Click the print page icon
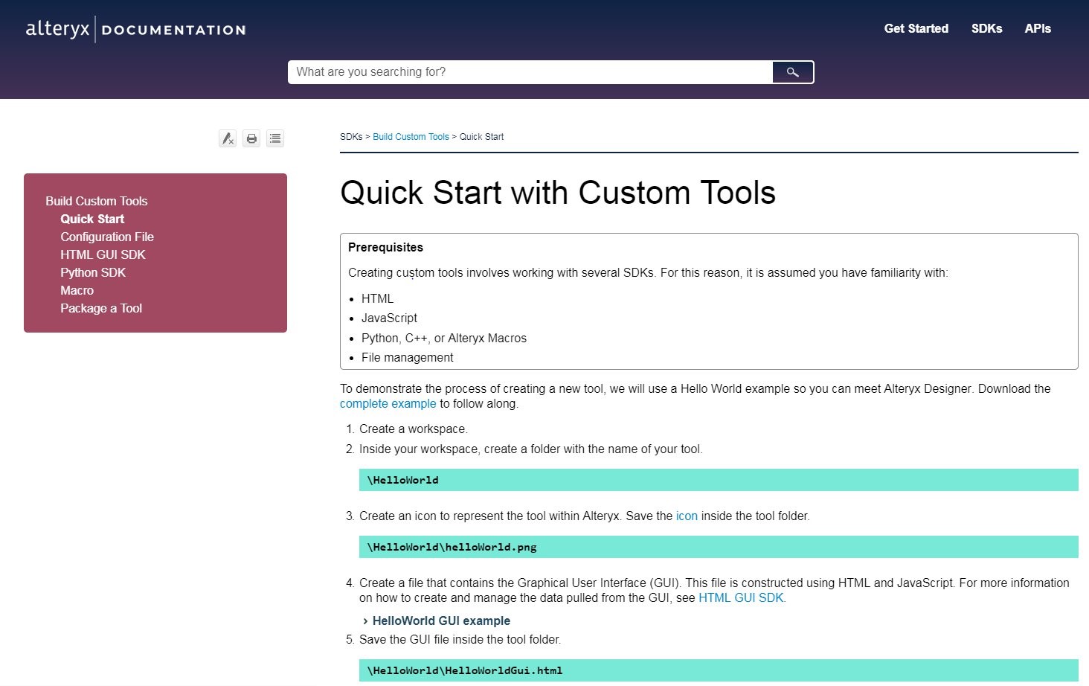1089x686 pixels. pos(251,138)
